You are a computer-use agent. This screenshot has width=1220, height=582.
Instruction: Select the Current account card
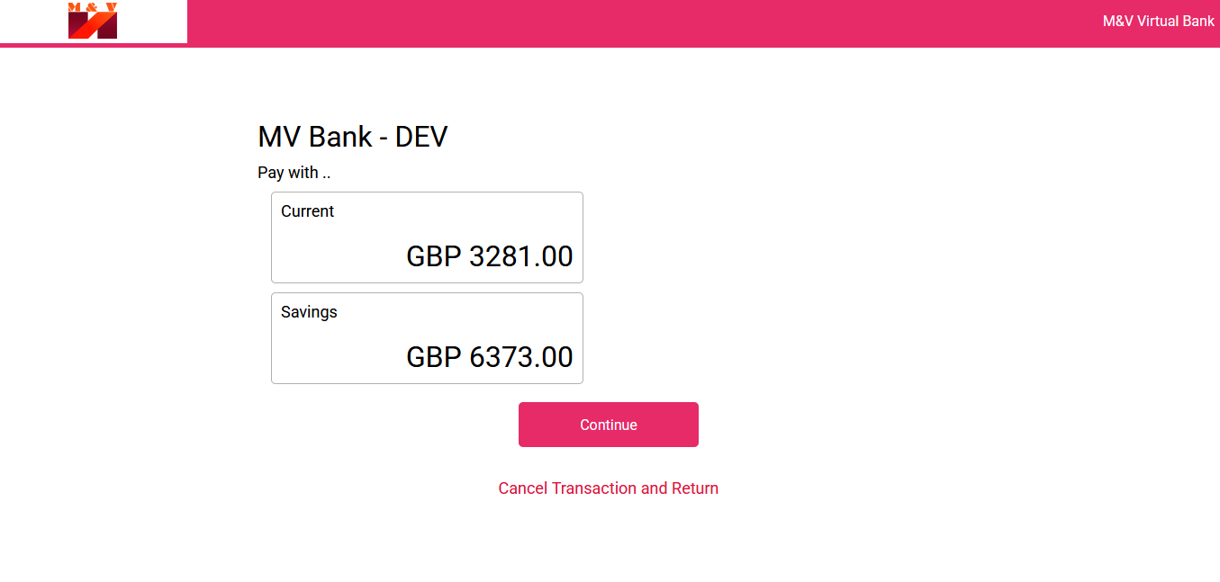coord(427,237)
